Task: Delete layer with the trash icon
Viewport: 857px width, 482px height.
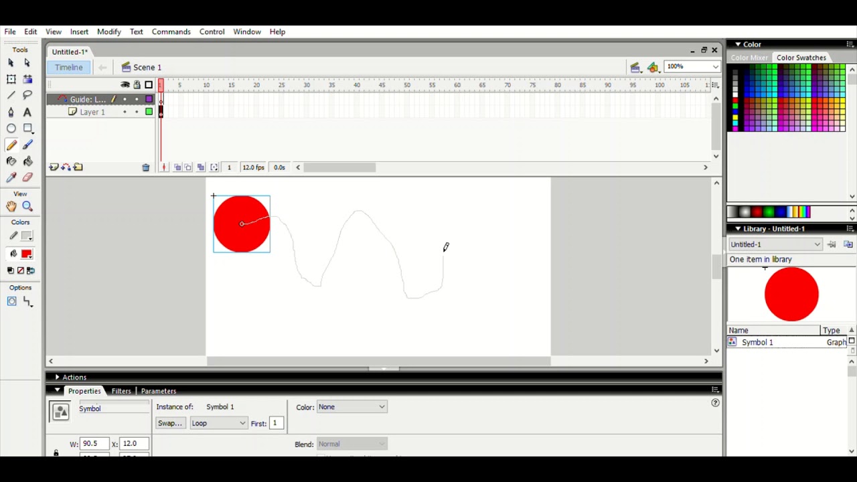Action: click(145, 167)
